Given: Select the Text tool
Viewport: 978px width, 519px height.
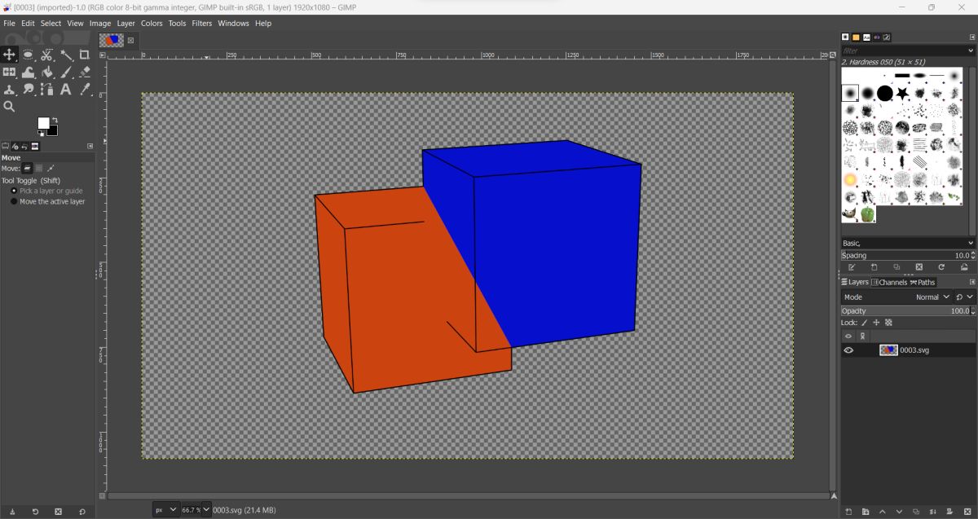Looking at the screenshot, I should [x=66, y=89].
